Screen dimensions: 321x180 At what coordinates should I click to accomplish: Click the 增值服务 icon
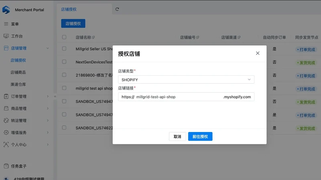(x=6, y=132)
